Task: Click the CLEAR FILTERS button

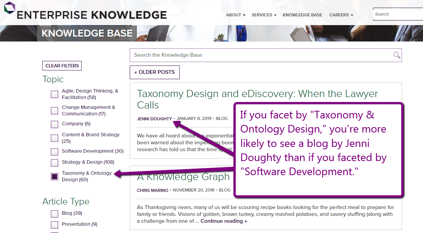Action: (62, 66)
